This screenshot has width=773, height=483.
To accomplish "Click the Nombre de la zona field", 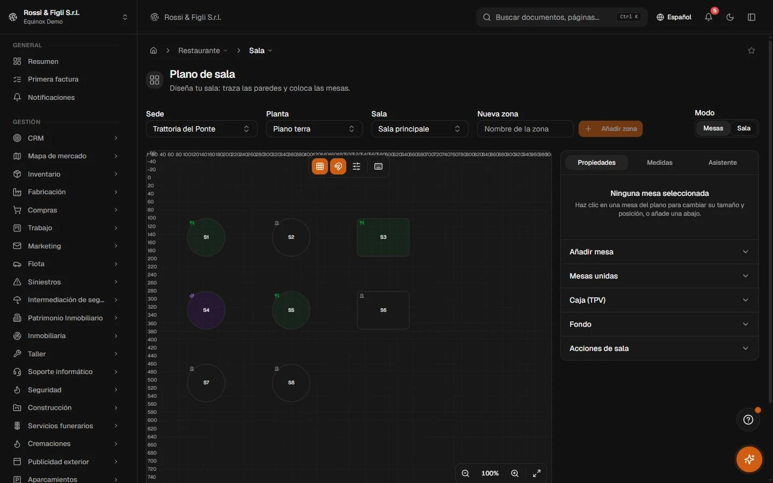I will [526, 129].
